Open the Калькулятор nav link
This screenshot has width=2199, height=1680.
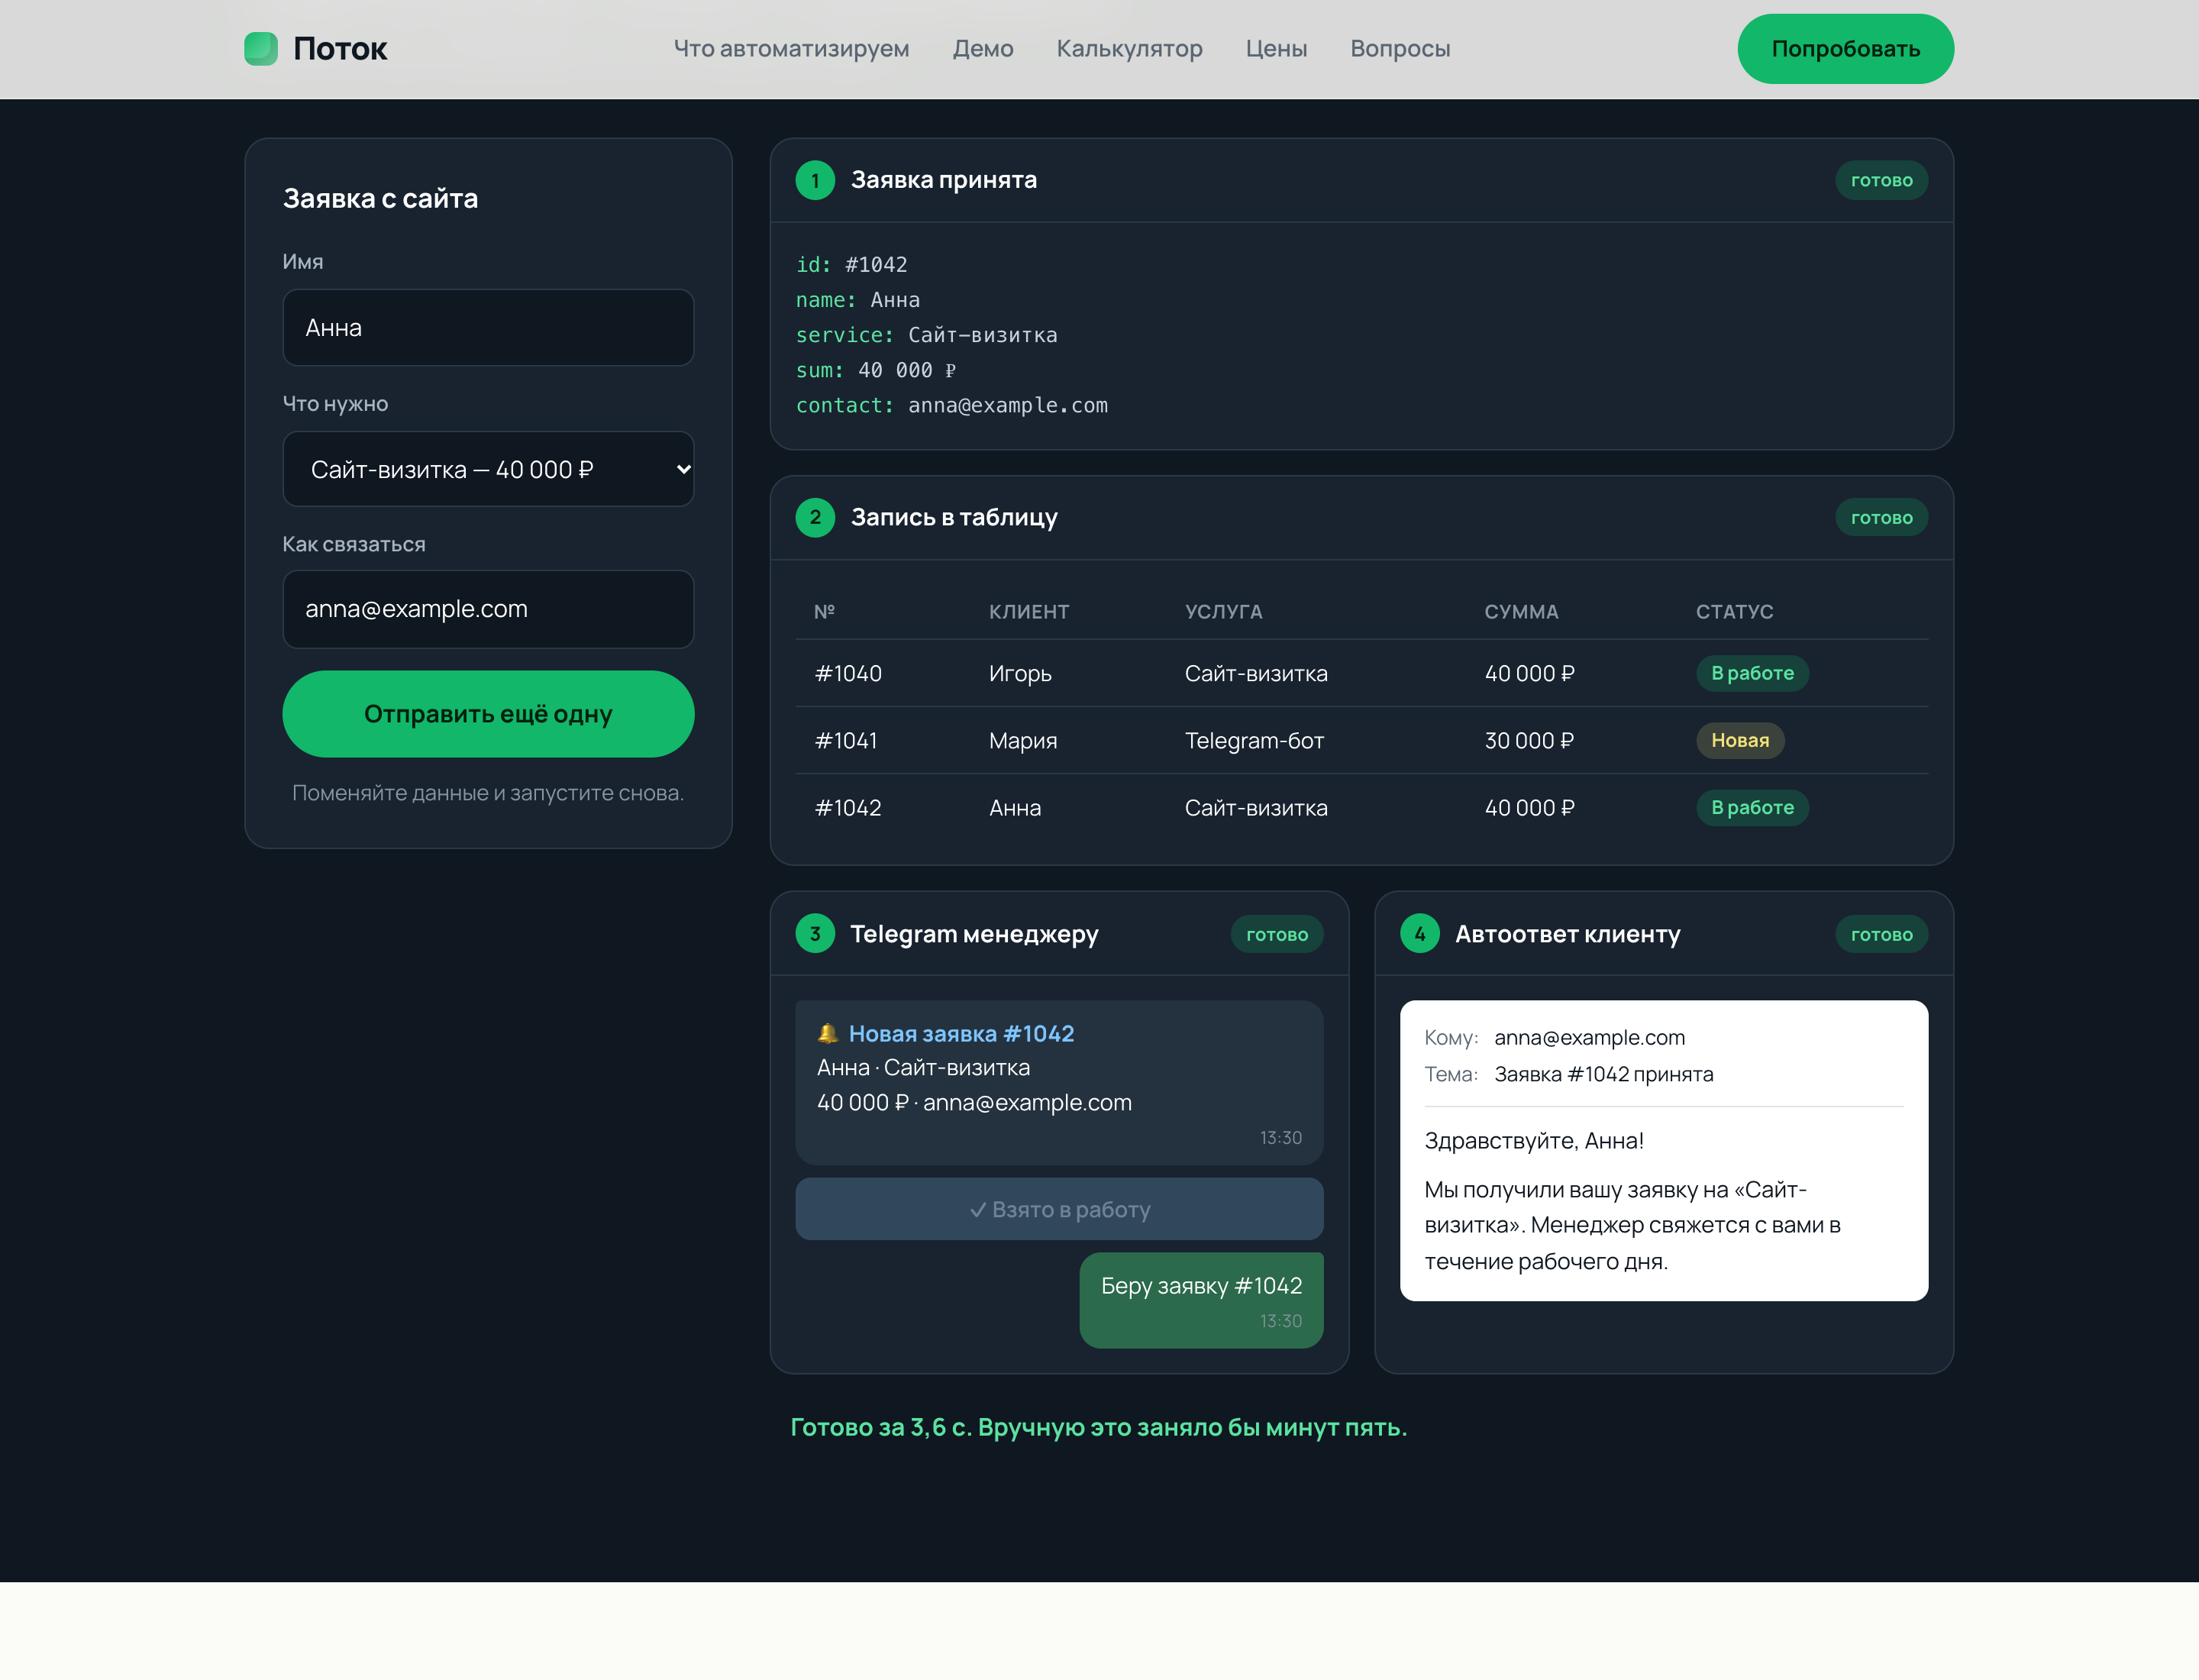1129,48
